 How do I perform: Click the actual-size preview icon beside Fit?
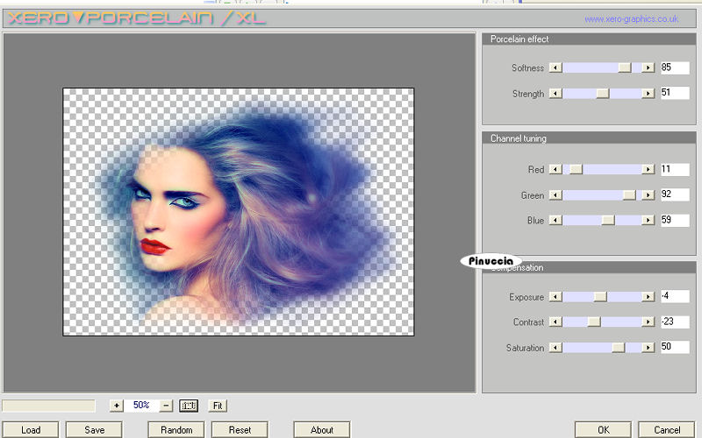click(x=189, y=406)
